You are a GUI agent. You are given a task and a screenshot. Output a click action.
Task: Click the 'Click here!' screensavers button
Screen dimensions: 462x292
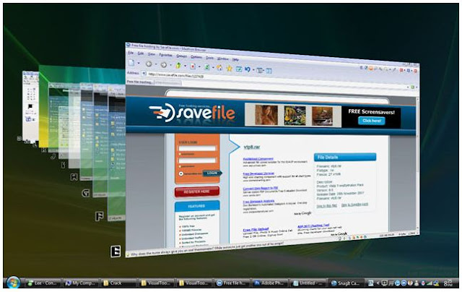tap(372, 121)
